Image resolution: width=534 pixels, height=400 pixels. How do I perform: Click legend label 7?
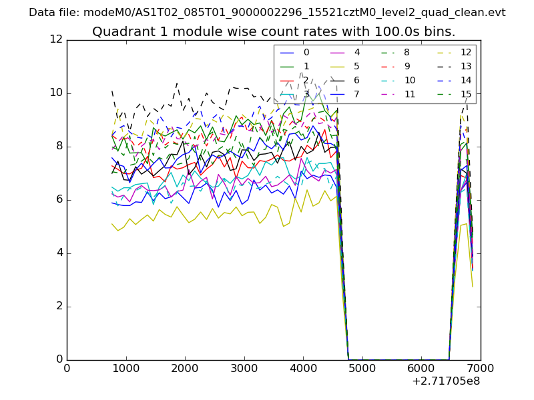[356, 95]
